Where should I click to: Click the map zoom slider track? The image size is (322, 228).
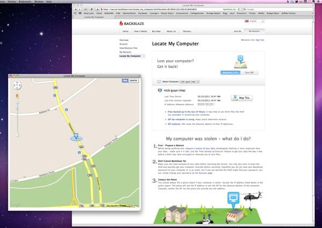click(17, 118)
